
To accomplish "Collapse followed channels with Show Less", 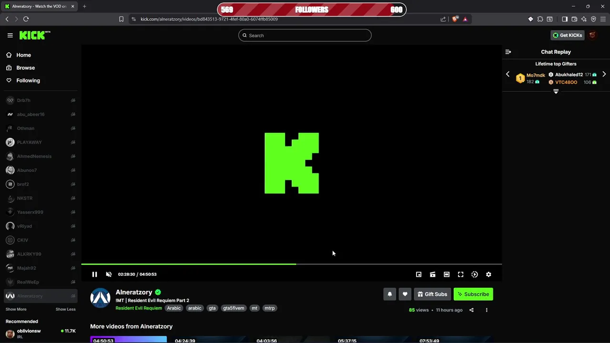I will [65, 309].
